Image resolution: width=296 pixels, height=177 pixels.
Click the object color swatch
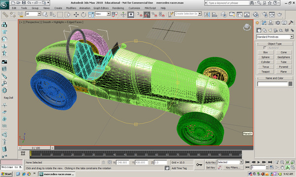[291, 84]
